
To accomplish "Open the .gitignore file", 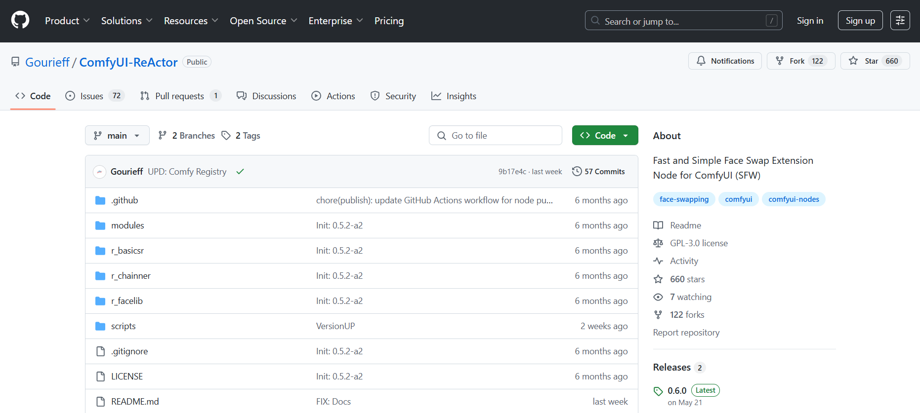I will 129,351.
